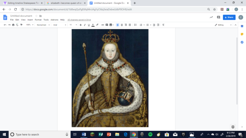Image resolution: width=246 pixels, height=138 pixels.
Task: Open the Insert menu
Action: click(x=30, y=20)
